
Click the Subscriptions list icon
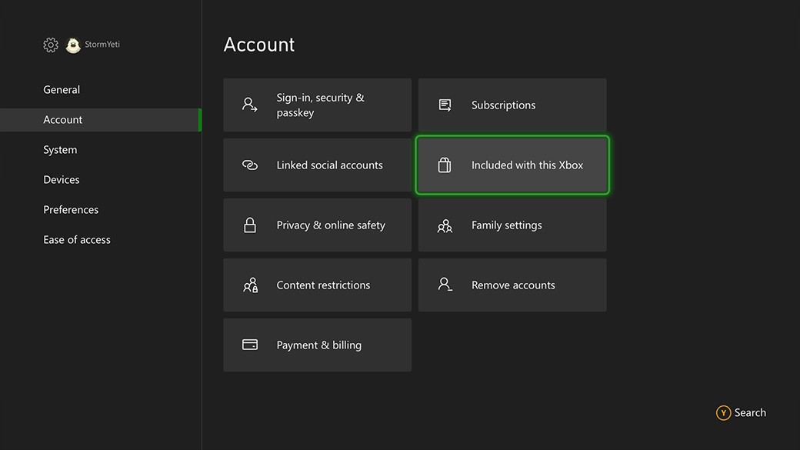click(445, 105)
